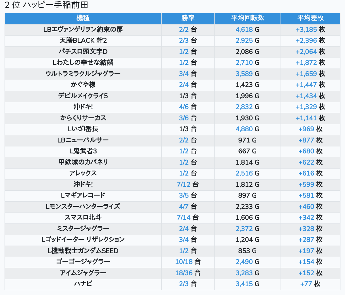Click 沖ドキ! in the 7/12 台 row
Image resolution: width=345 pixels, height=295 pixels.
(x=83, y=184)
